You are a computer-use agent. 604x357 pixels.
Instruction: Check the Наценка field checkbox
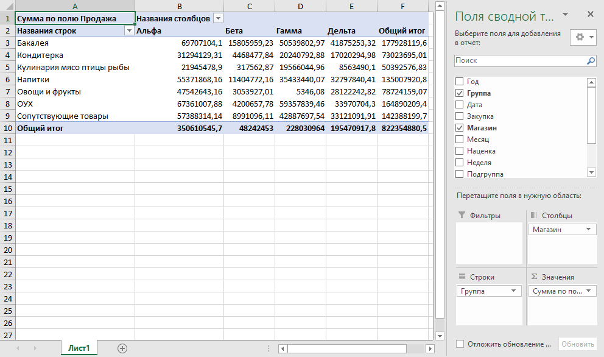(459, 150)
